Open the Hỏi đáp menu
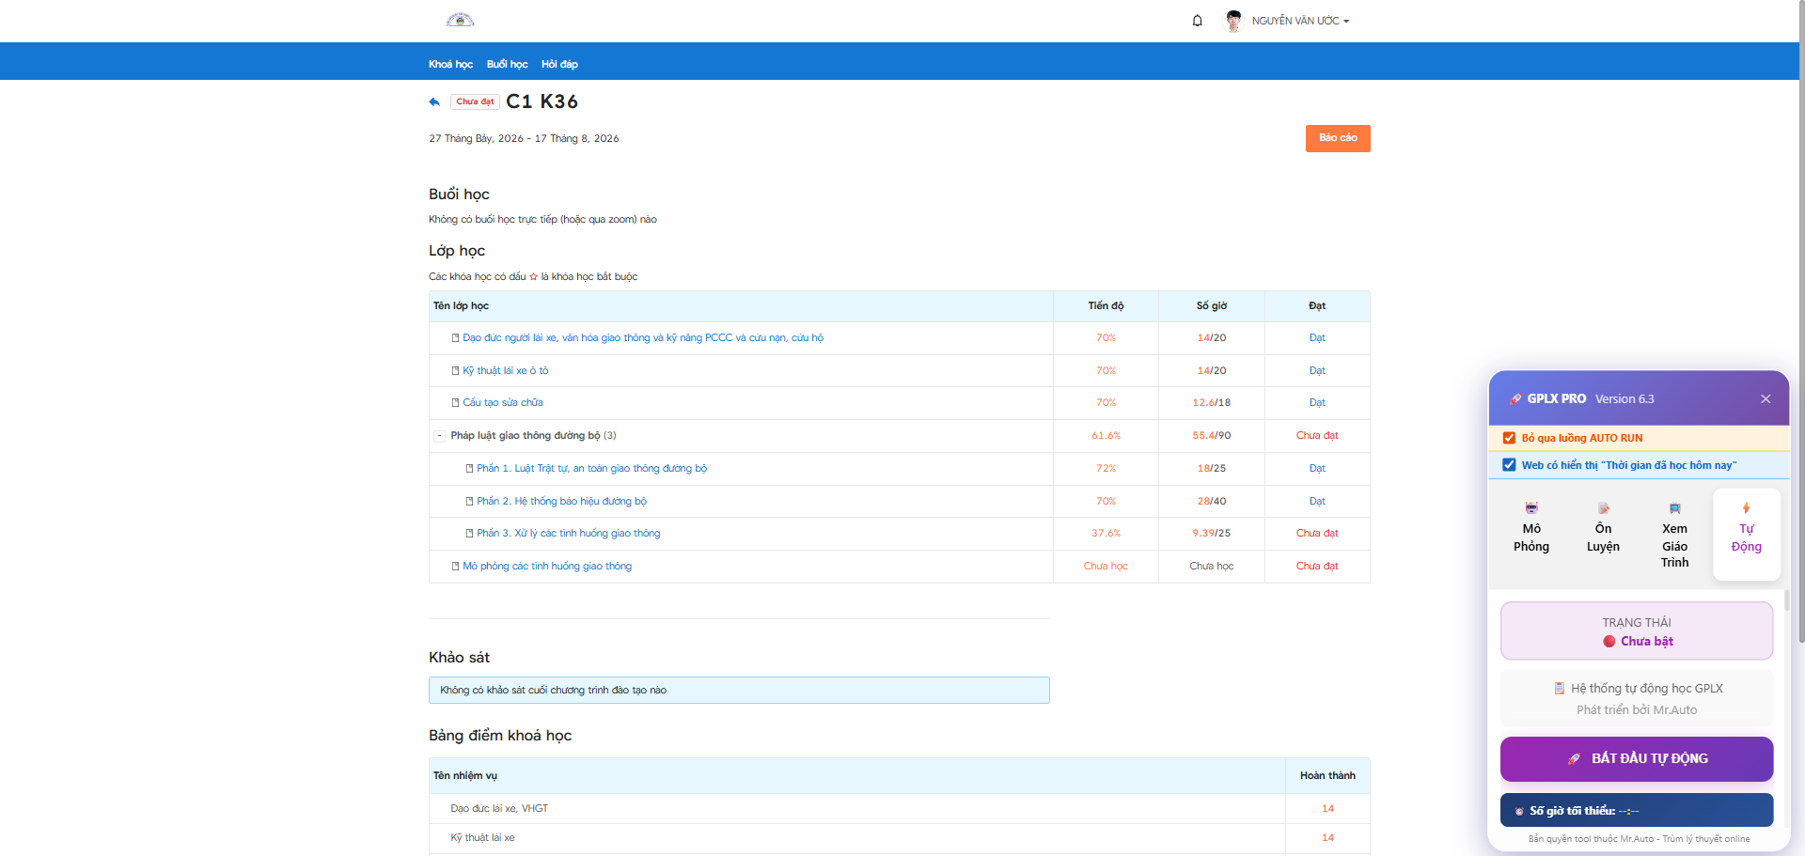This screenshot has height=856, width=1805. [x=559, y=64]
